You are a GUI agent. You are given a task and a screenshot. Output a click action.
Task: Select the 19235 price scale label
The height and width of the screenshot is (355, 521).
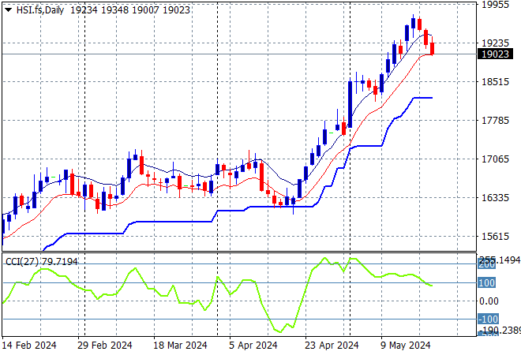(x=496, y=43)
